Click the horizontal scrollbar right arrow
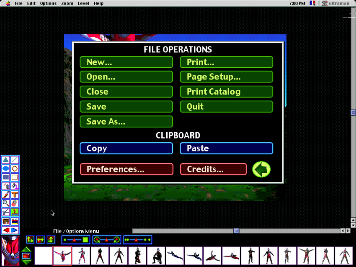The image size is (356, 267). [x=348, y=231]
